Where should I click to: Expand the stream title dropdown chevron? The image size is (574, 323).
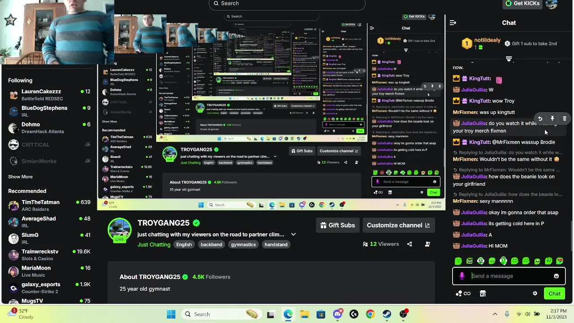293,234
